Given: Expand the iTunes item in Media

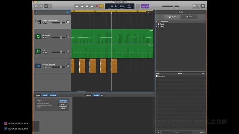Looking at the screenshot, I should coord(156,24).
